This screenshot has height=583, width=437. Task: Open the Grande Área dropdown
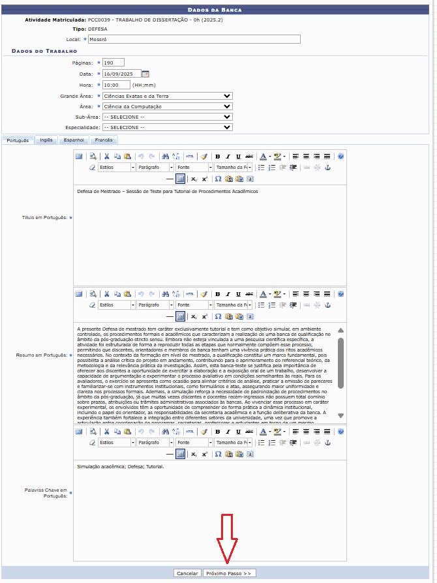tap(167, 96)
